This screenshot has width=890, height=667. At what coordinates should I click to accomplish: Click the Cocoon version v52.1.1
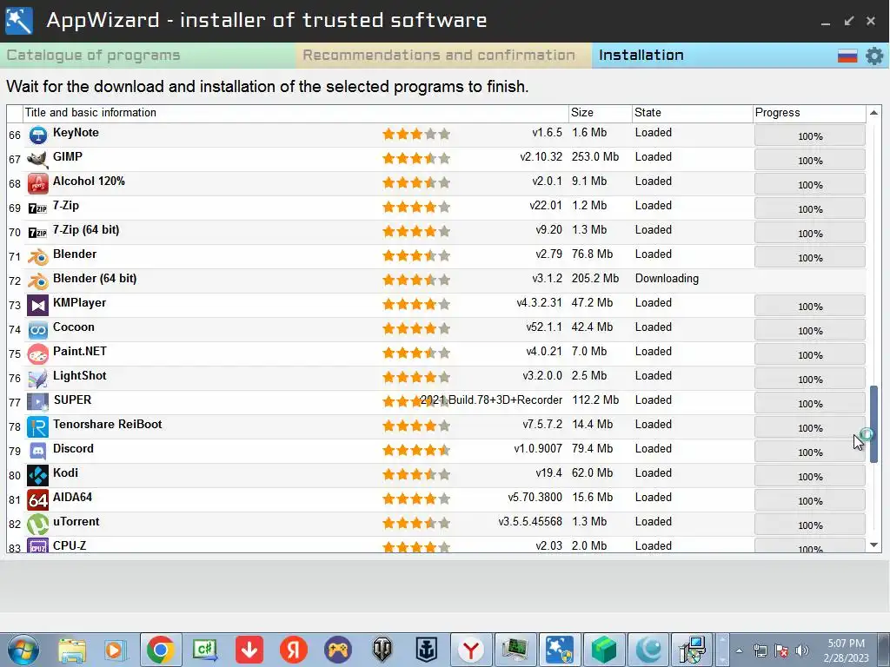544,327
